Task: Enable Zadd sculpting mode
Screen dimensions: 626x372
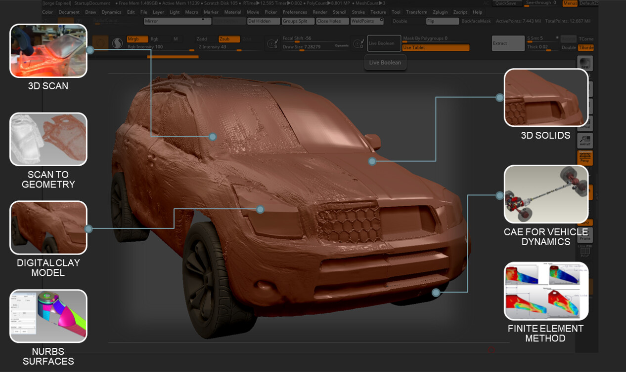Action: click(201, 39)
